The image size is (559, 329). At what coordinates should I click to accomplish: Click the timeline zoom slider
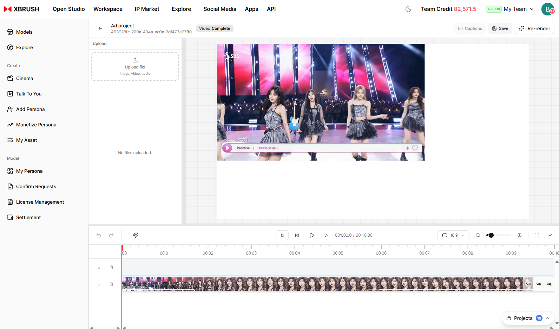tap(499, 235)
